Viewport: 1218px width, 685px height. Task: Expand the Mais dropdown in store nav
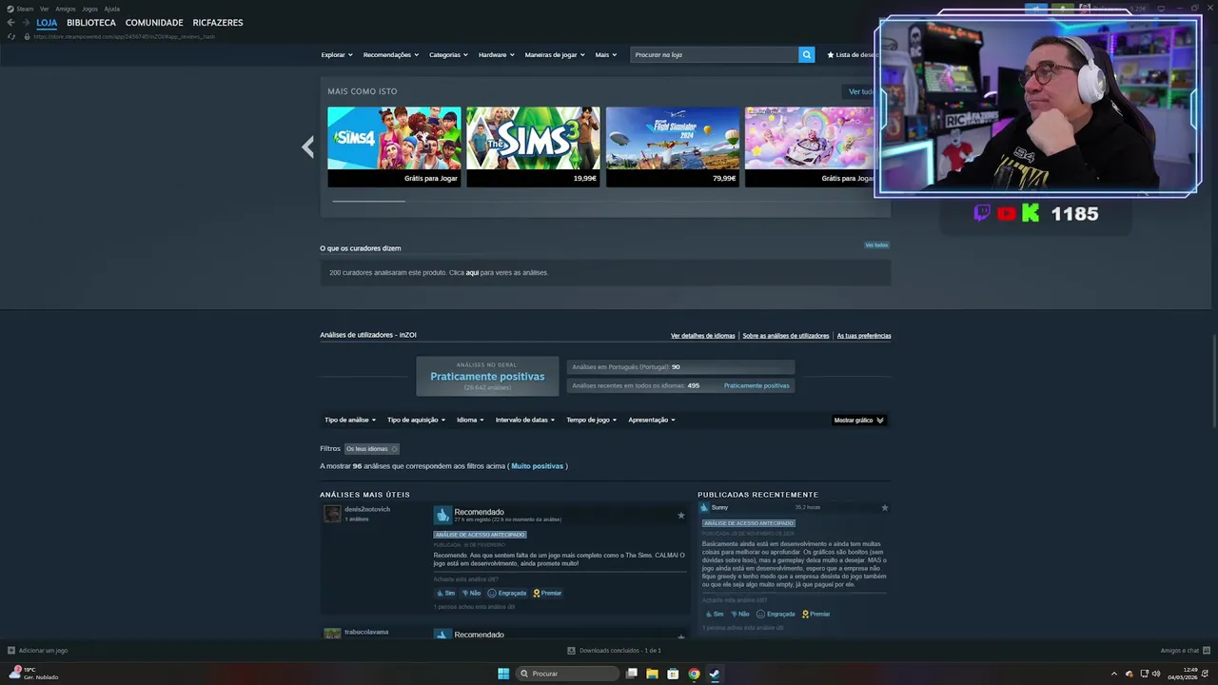tap(606, 55)
